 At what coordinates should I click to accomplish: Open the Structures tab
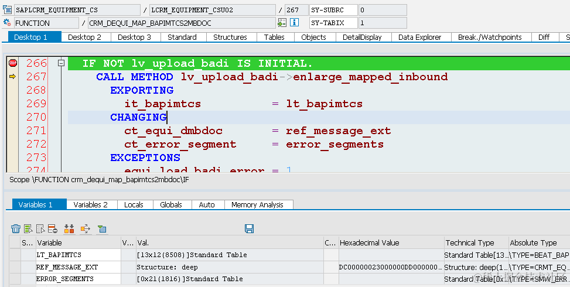click(230, 37)
